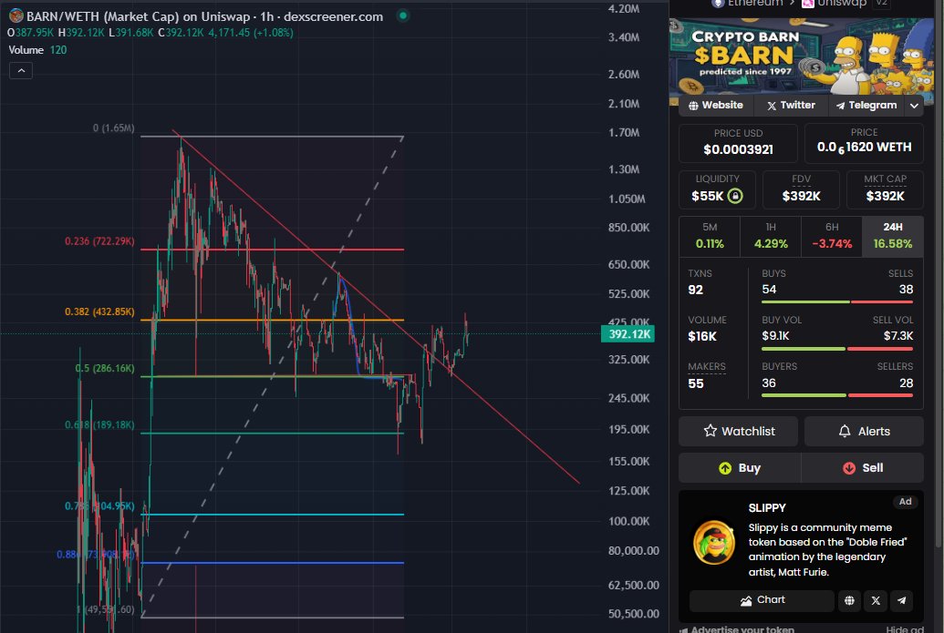Click the 0.382 (432.85K) Fibonacci label
Screen dimensions: 944x633
pos(100,311)
